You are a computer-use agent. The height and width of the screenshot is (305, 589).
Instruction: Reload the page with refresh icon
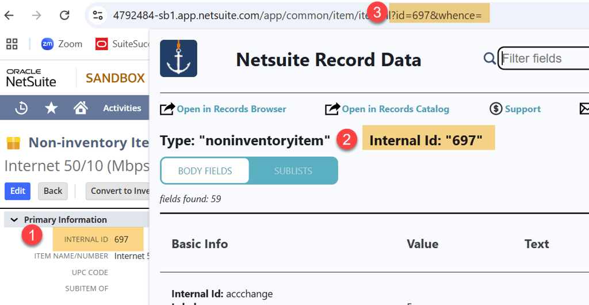pyautogui.click(x=64, y=15)
